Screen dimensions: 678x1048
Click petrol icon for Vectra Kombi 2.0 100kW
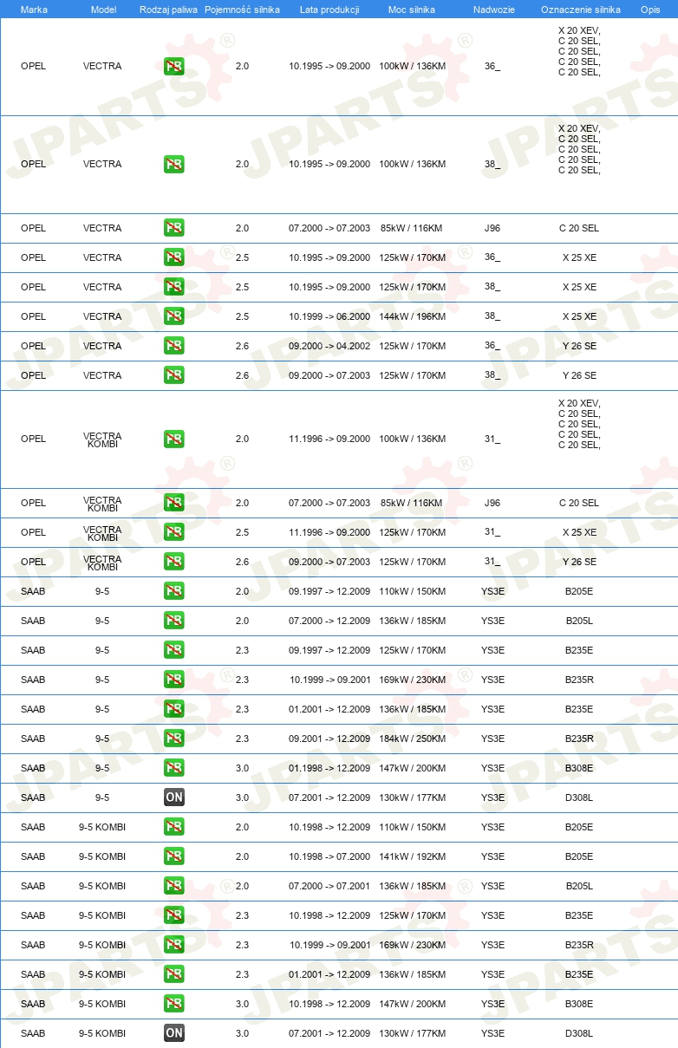pos(174,439)
